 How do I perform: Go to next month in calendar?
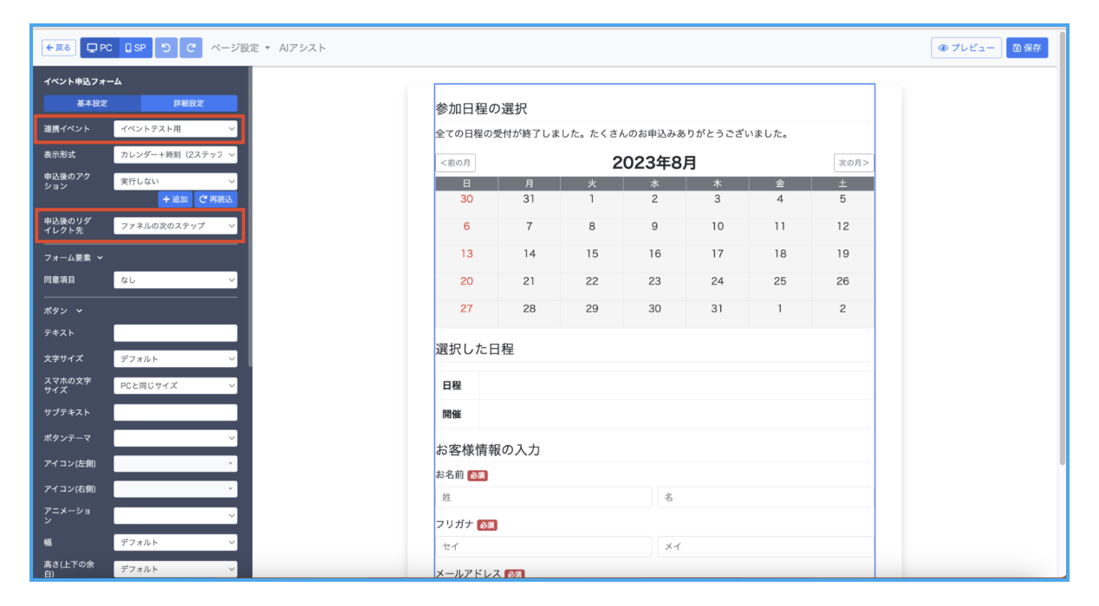853,163
